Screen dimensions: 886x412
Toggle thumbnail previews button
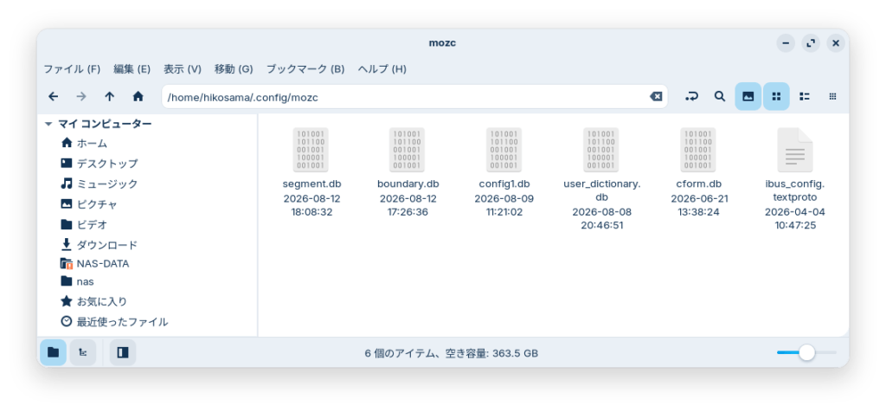(748, 97)
